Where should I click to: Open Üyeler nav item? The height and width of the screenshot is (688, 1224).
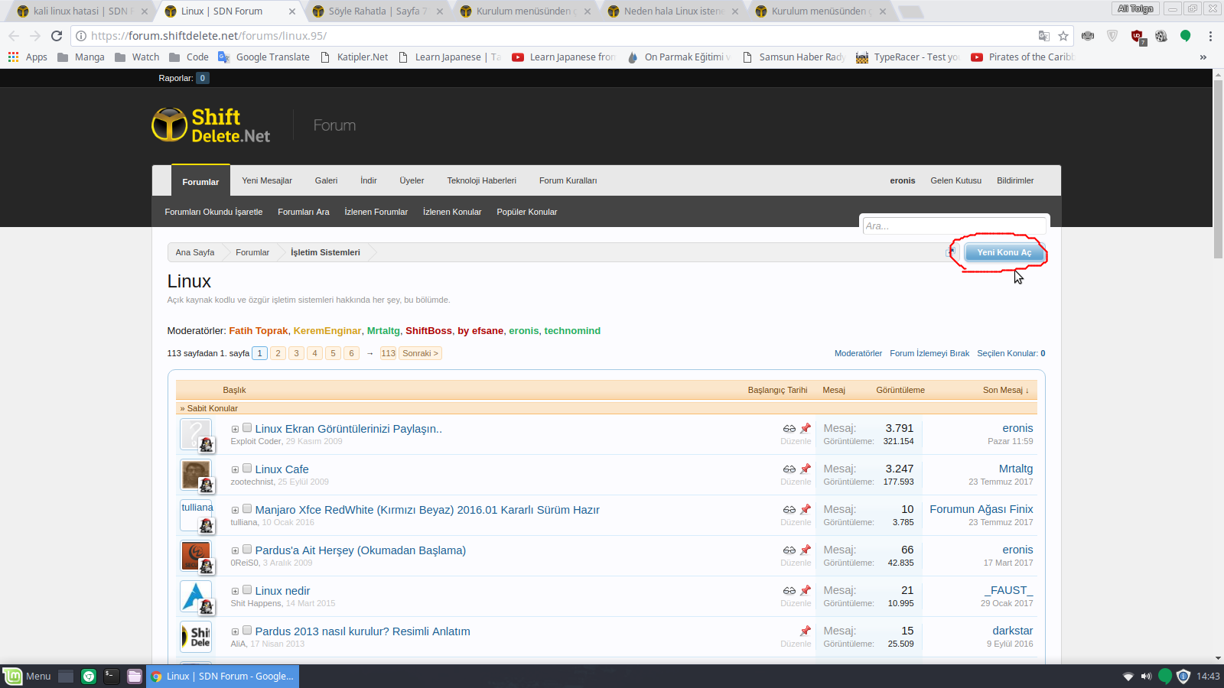point(412,181)
